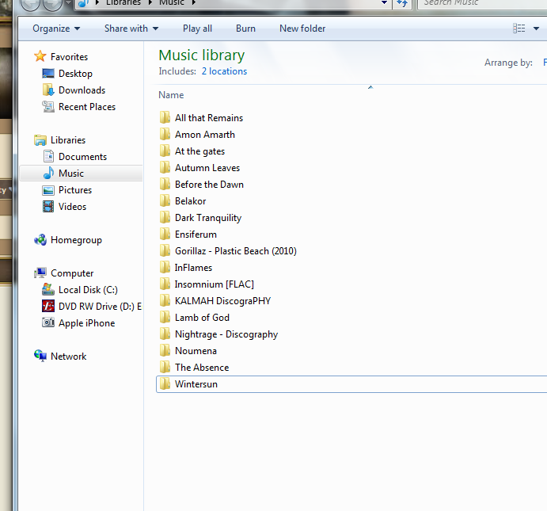The width and height of the screenshot is (547, 511).
Task: Open Local Disk (C:) drive icon
Action: 48,290
